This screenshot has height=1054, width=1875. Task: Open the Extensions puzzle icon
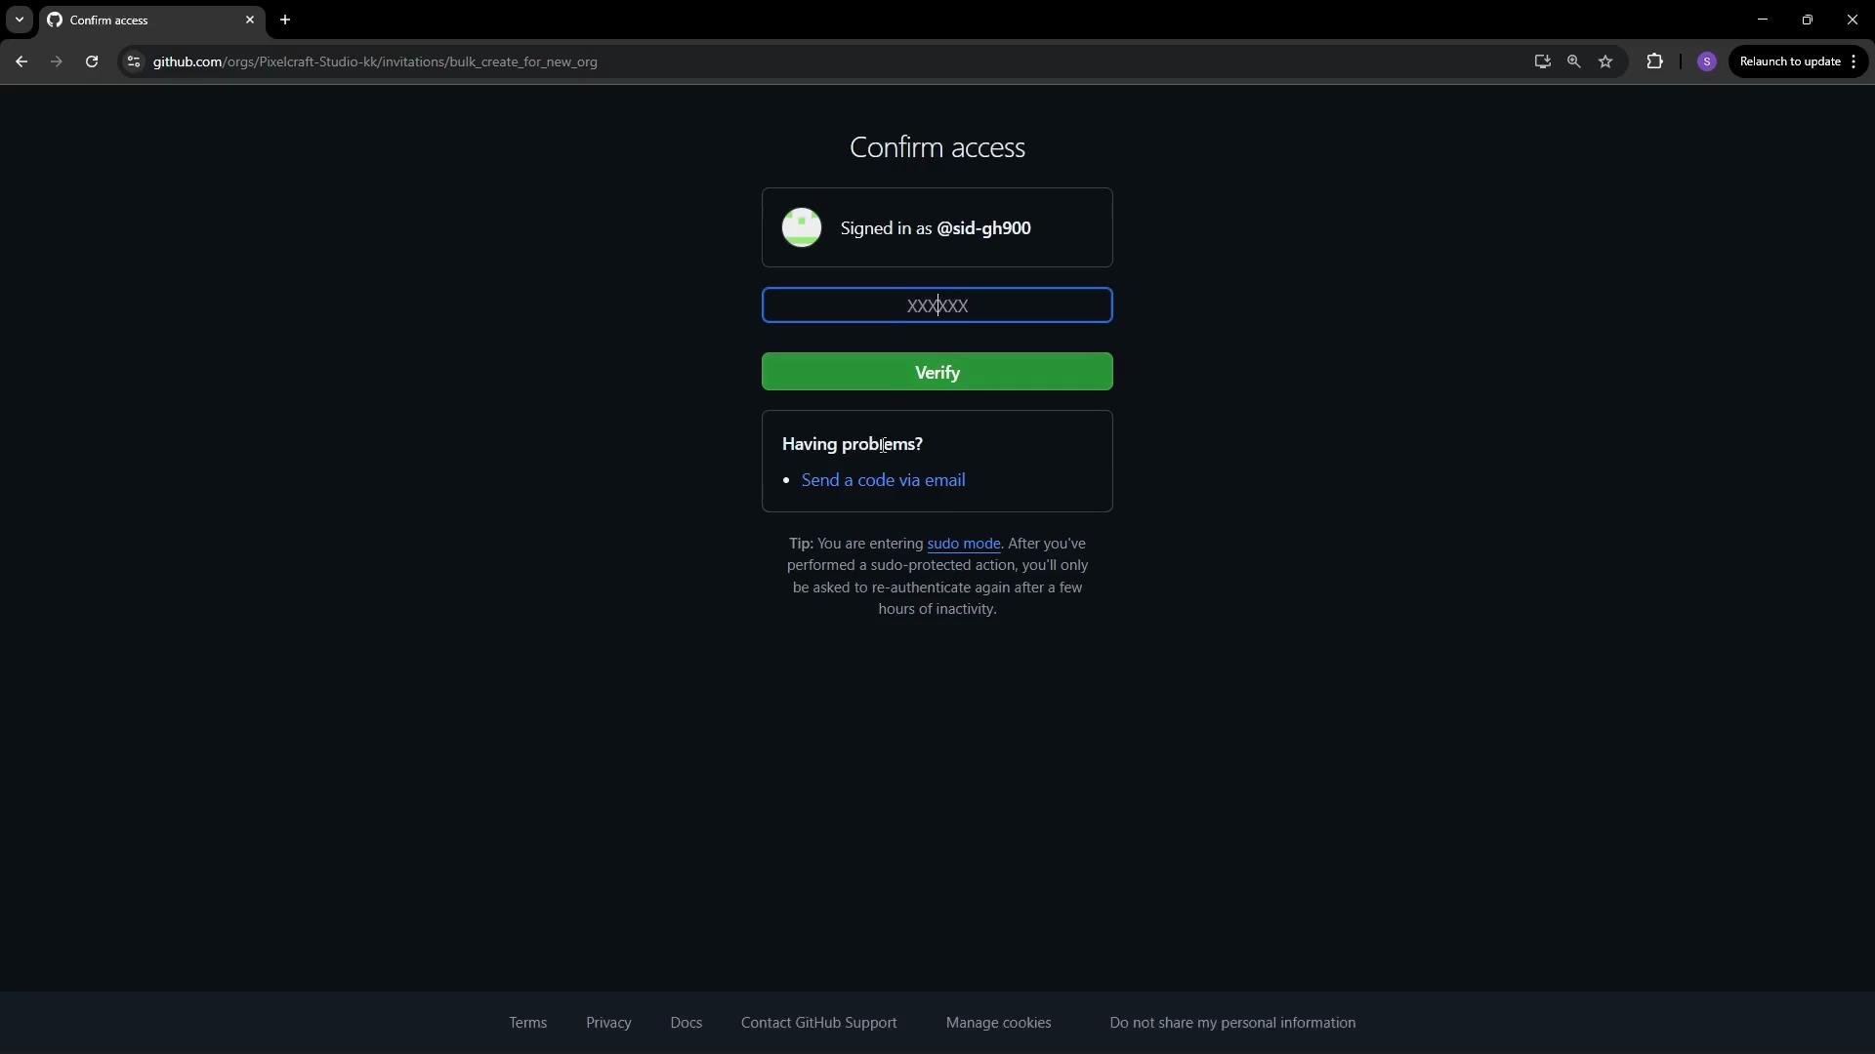coord(1654,61)
